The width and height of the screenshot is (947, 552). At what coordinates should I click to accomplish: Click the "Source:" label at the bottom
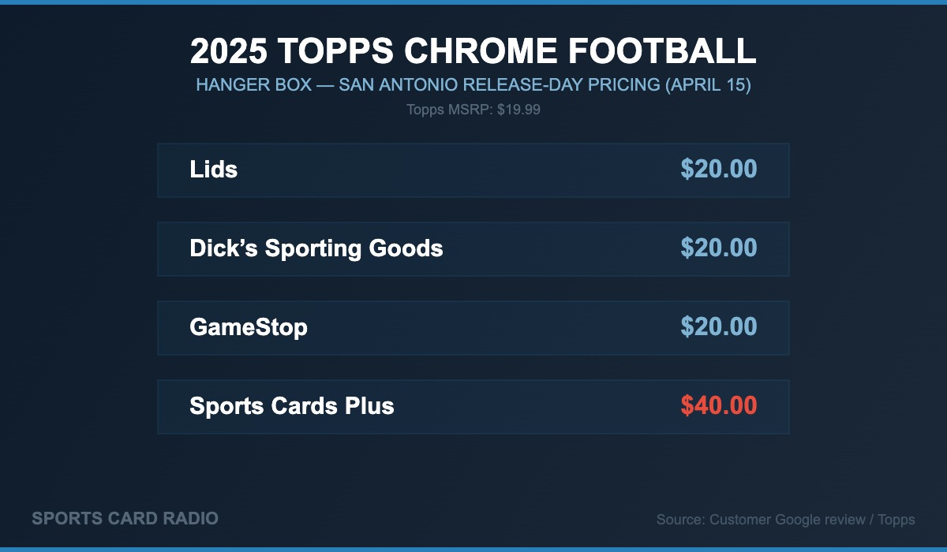point(680,520)
